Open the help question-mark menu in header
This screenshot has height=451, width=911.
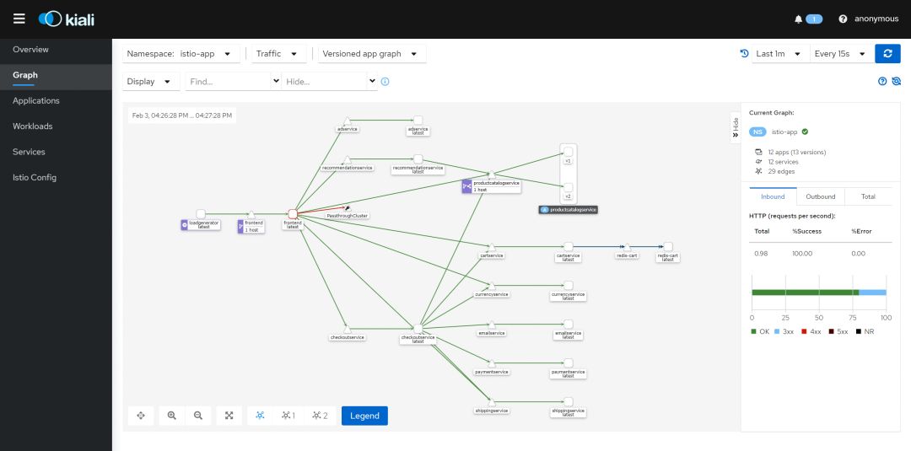tap(843, 19)
